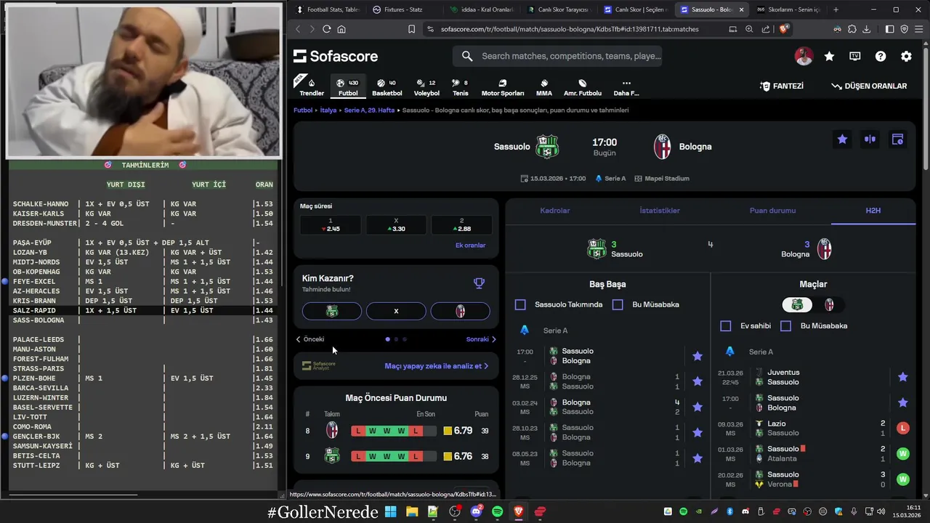Check the Sassuolo Takımında checkbox
The height and width of the screenshot is (523, 930).
pos(520,304)
